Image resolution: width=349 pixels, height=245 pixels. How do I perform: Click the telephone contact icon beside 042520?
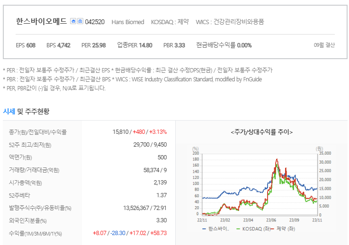(80, 21)
